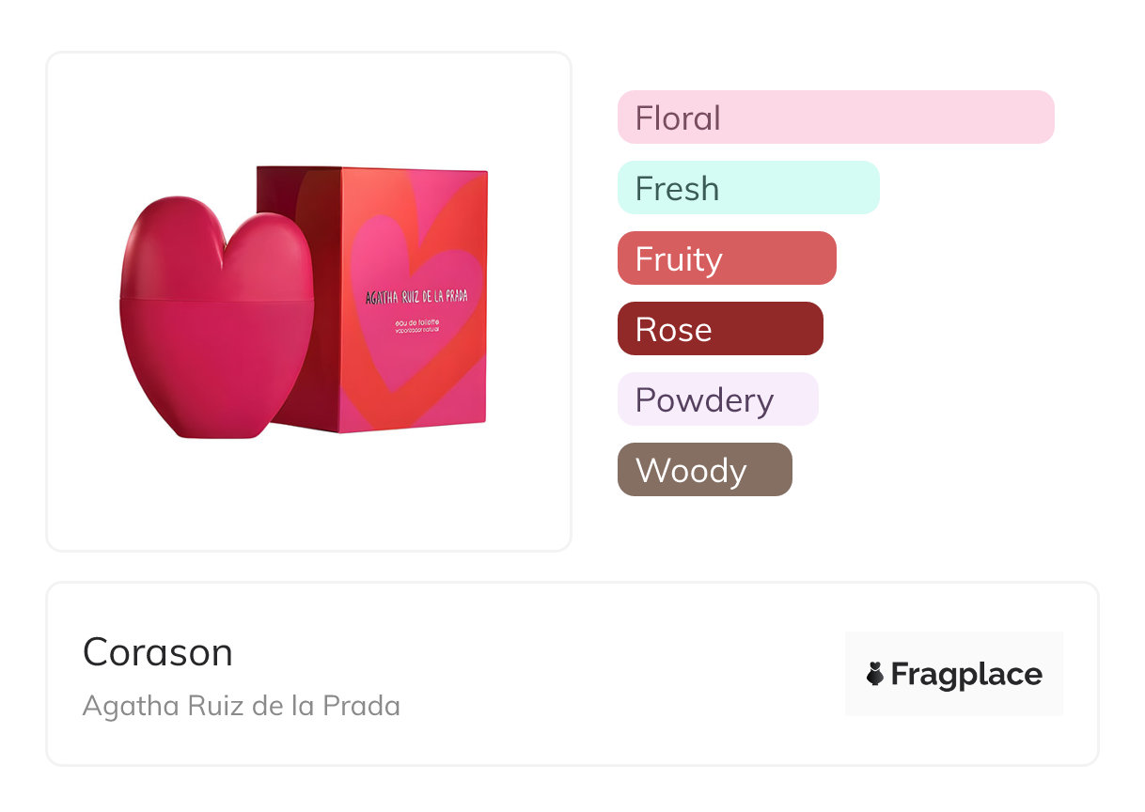Click the Fragplace wordmark text
This screenshot has height=812, width=1145.
(x=966, y=674)
